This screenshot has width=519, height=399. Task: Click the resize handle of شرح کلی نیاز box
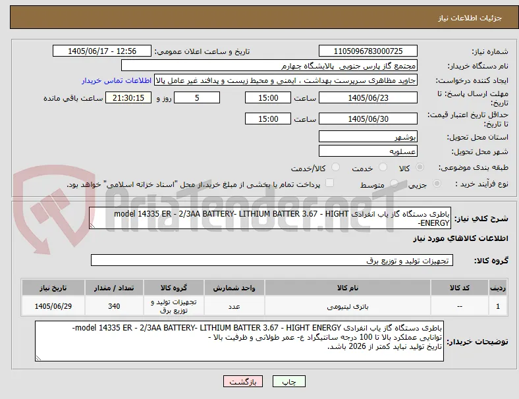(x=92, y=225)
